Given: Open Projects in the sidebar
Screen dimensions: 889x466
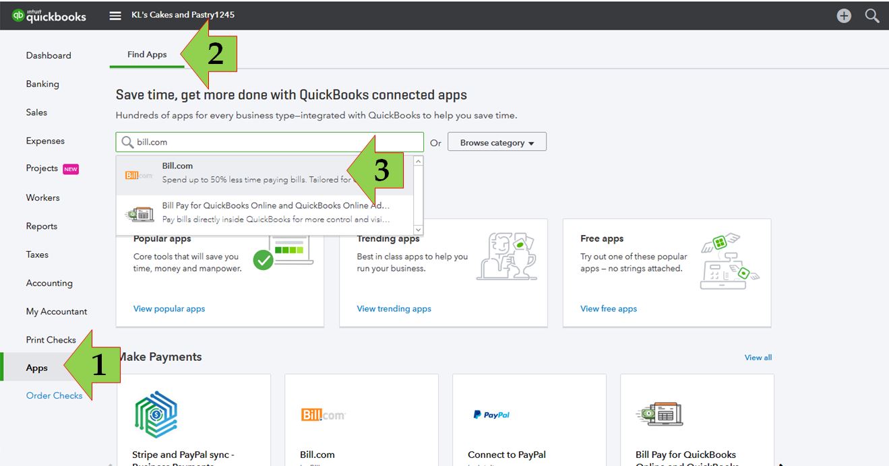Looking at the screenshot, I should pos(42,168).
